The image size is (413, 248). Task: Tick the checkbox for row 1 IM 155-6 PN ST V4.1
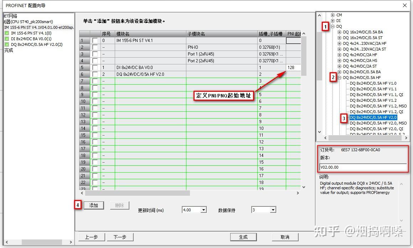click(95, 41)
